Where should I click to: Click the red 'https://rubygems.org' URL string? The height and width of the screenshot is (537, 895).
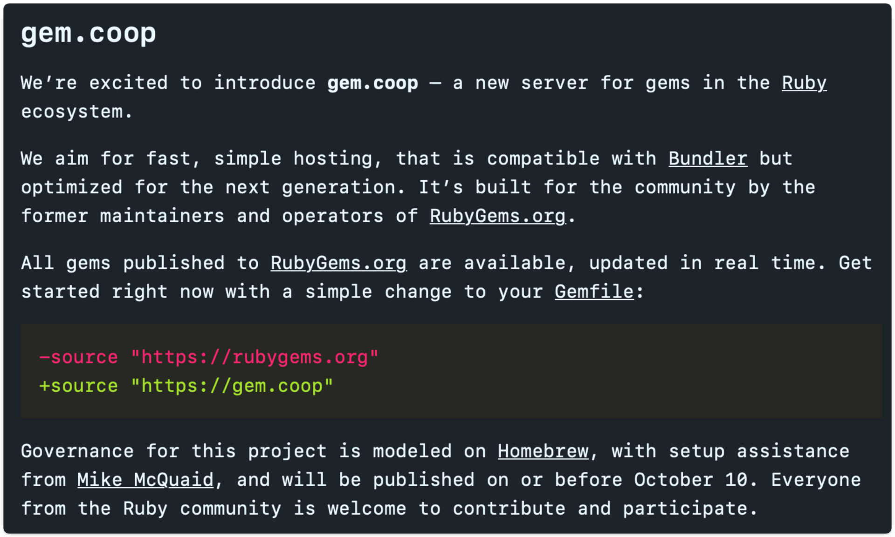(255, 358)
